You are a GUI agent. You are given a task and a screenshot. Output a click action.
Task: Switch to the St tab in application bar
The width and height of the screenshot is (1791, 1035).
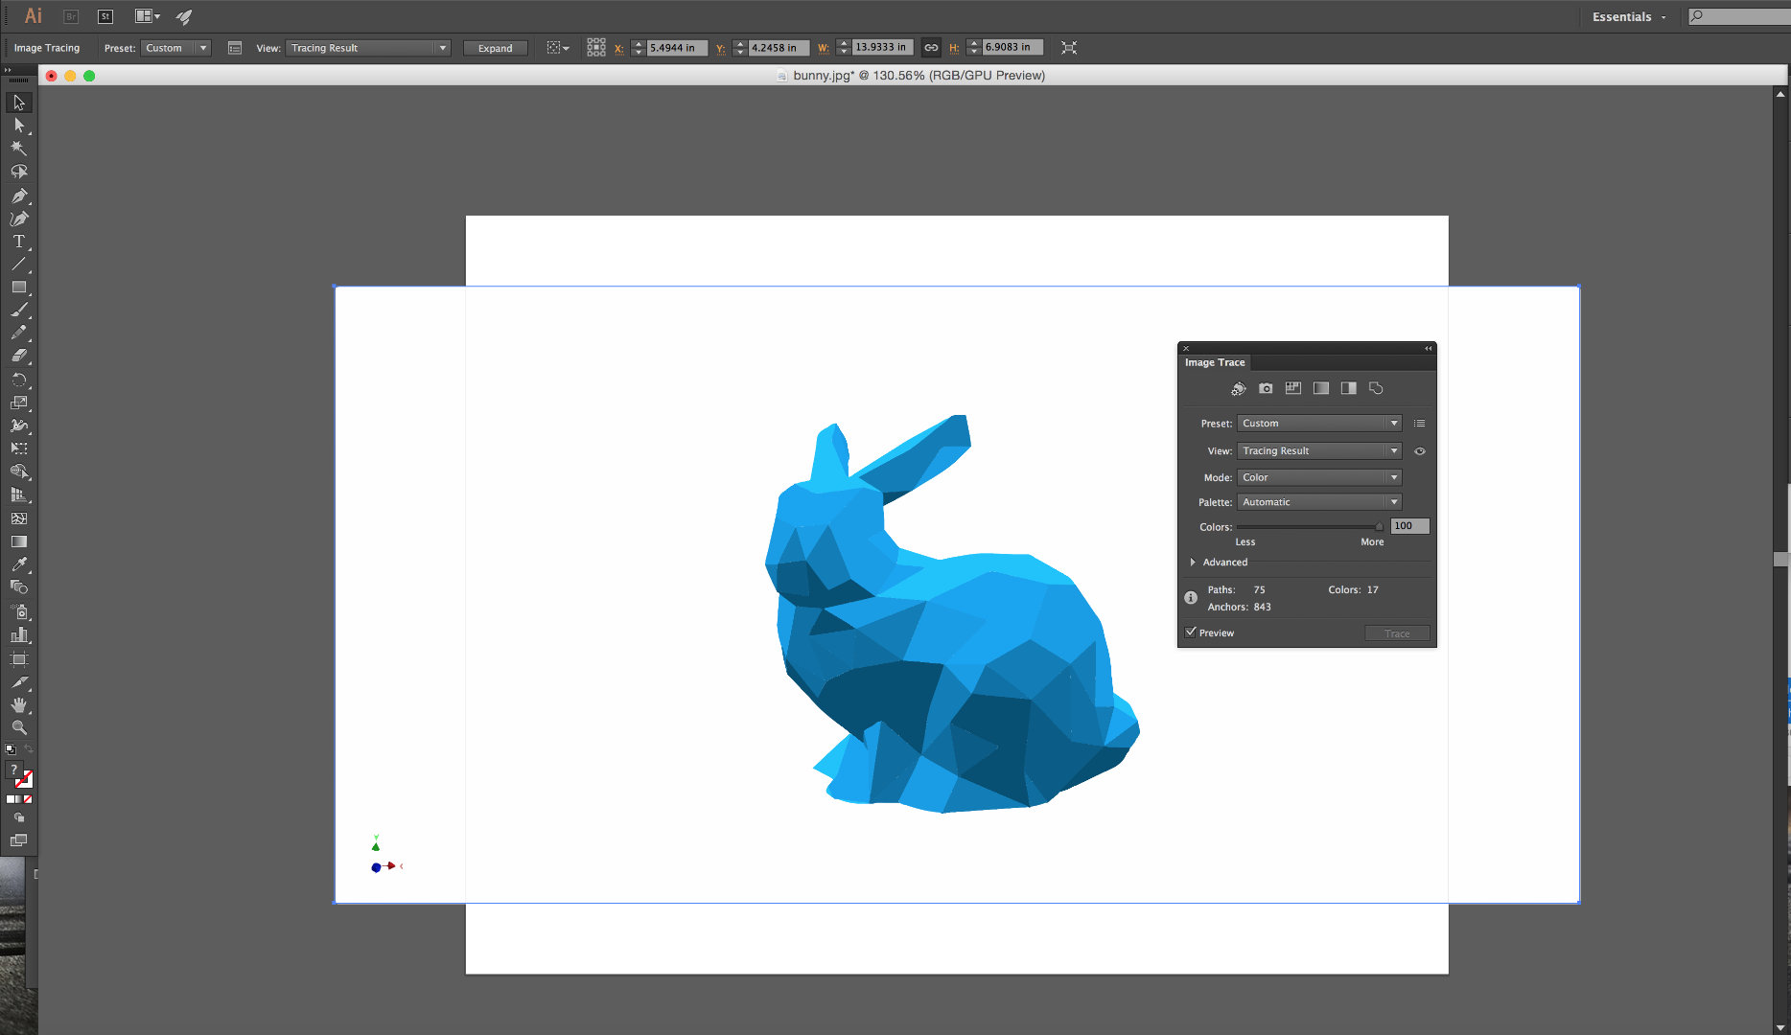pos(105,16)
